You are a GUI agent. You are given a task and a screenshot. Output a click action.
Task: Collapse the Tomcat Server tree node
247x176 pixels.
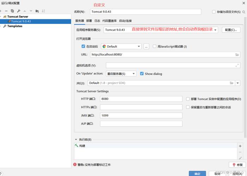tap(1, 17)
